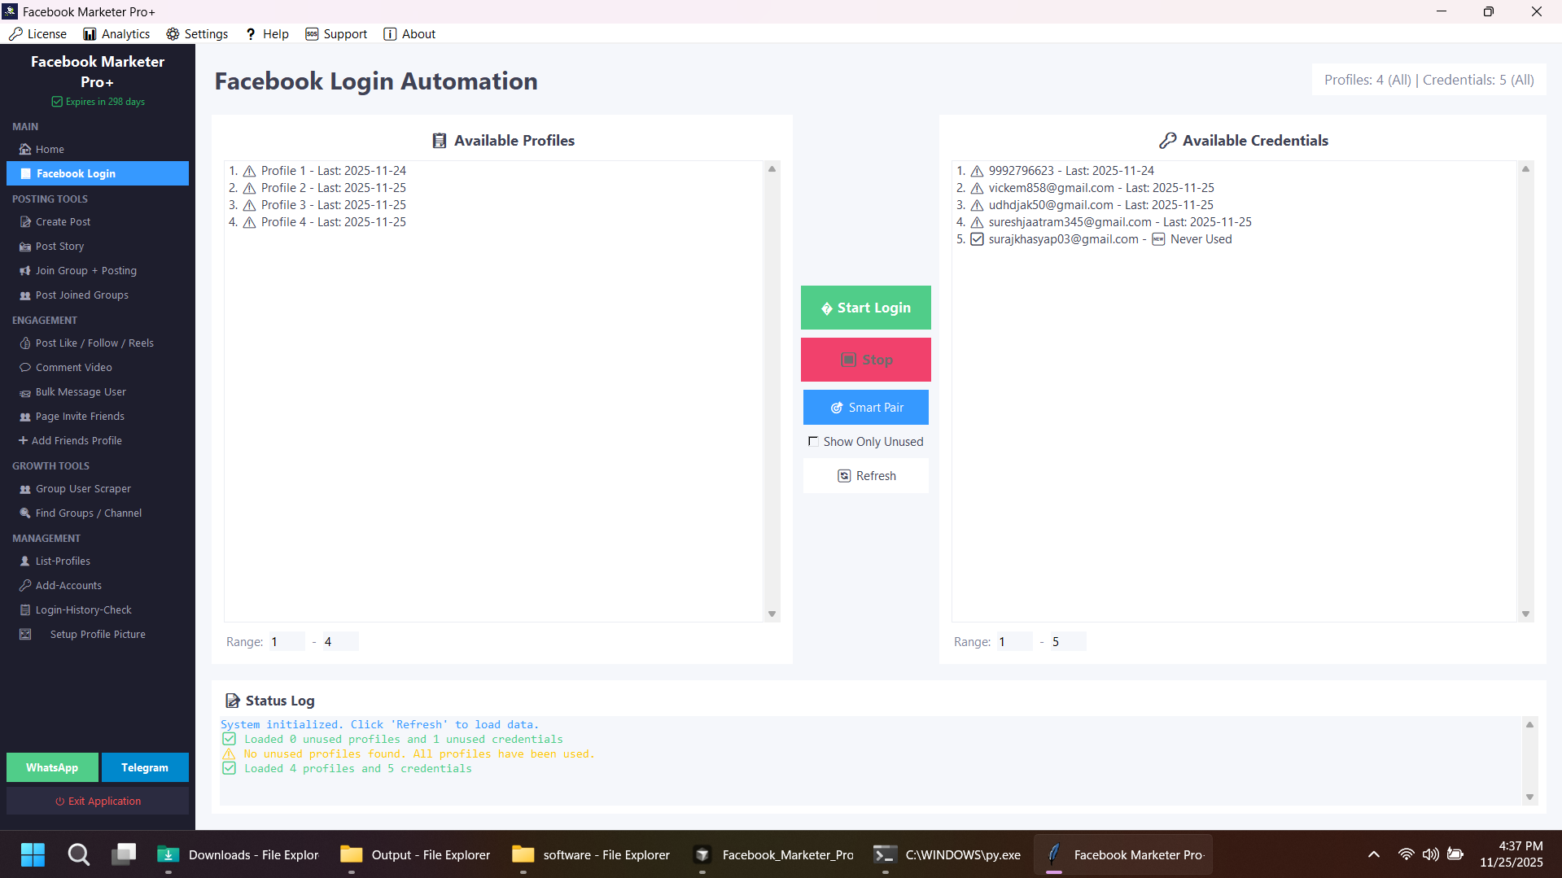Open the Settings menu

click(x=197, y=34)
